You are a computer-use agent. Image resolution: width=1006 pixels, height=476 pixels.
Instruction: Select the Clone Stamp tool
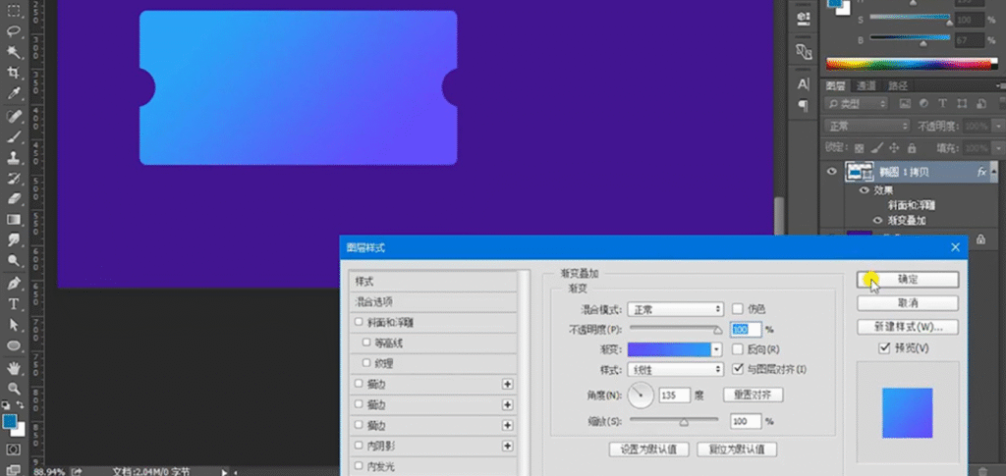coord(14,158)
